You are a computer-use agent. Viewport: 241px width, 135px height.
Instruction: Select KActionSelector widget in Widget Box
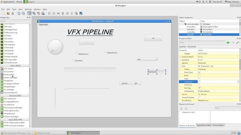click(11, 93)
